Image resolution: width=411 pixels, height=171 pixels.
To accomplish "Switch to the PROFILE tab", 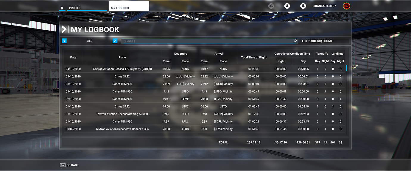I will (74, 8).
